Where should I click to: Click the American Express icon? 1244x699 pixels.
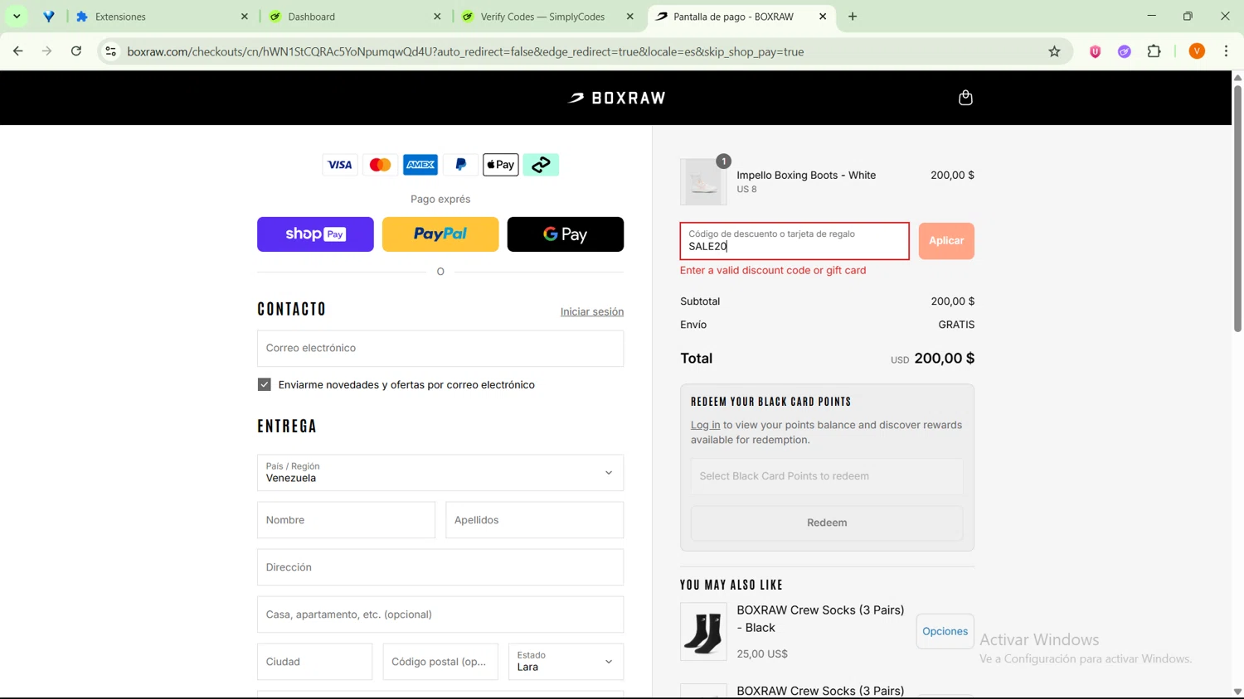tap(420, 165)
